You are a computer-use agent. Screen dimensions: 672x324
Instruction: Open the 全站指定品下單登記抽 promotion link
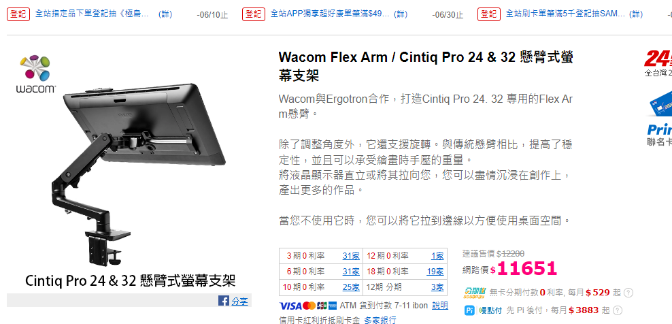coord(92,14)
